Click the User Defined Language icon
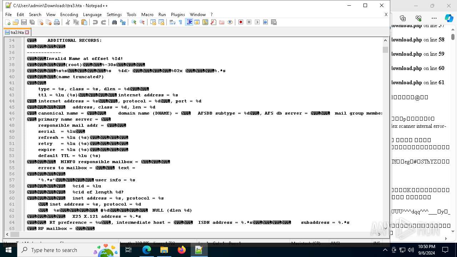 pyautogui.click(x=197, y=22)
